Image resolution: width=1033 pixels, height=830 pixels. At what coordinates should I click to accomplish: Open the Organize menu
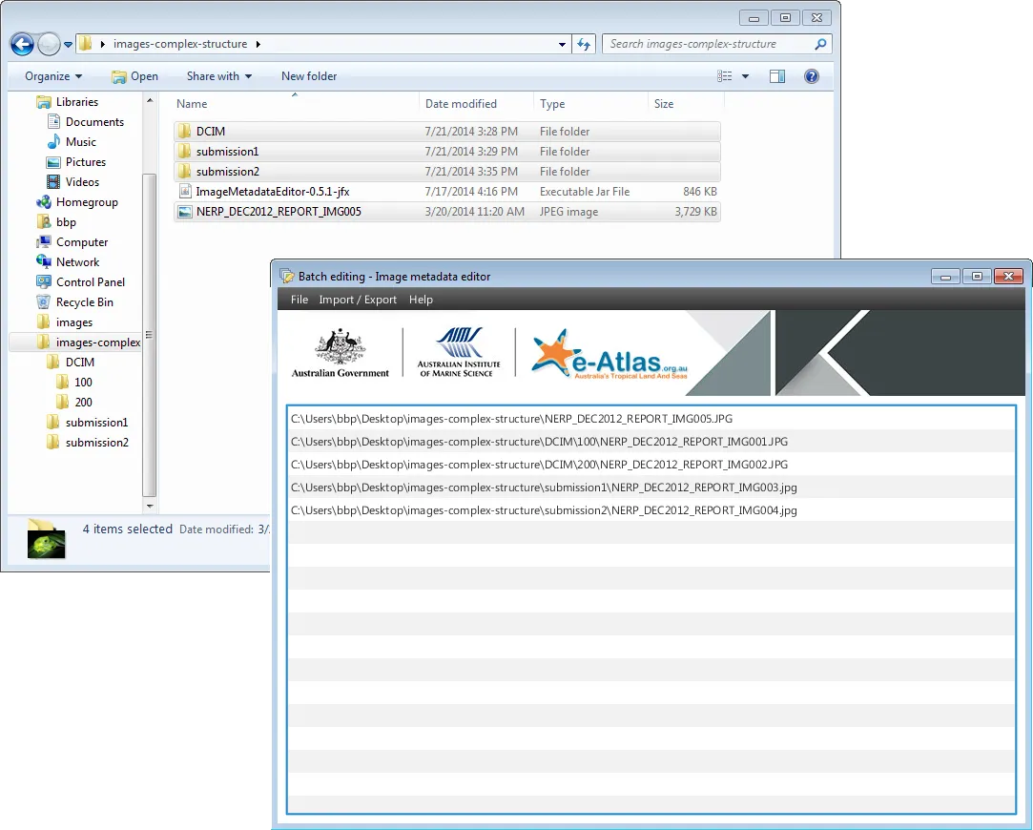pos(53,76)
